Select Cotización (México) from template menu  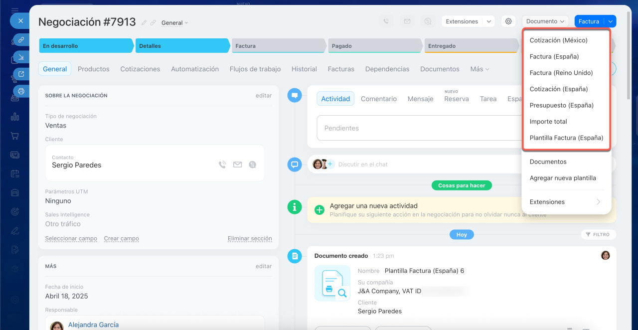(x=558, y=40)
